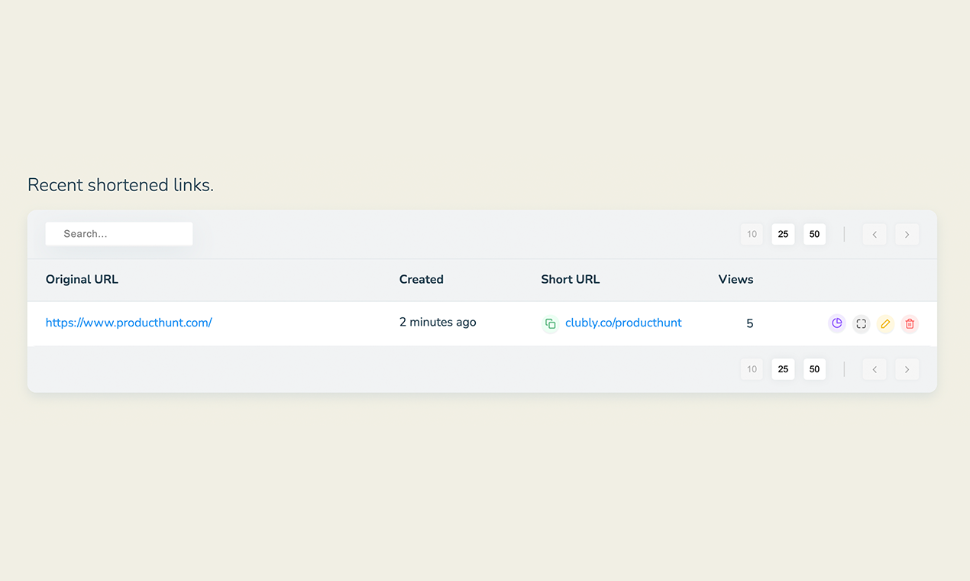Screen dimensions: 970x581
Task: Set top page size to 10
Action: click(752, 234)
